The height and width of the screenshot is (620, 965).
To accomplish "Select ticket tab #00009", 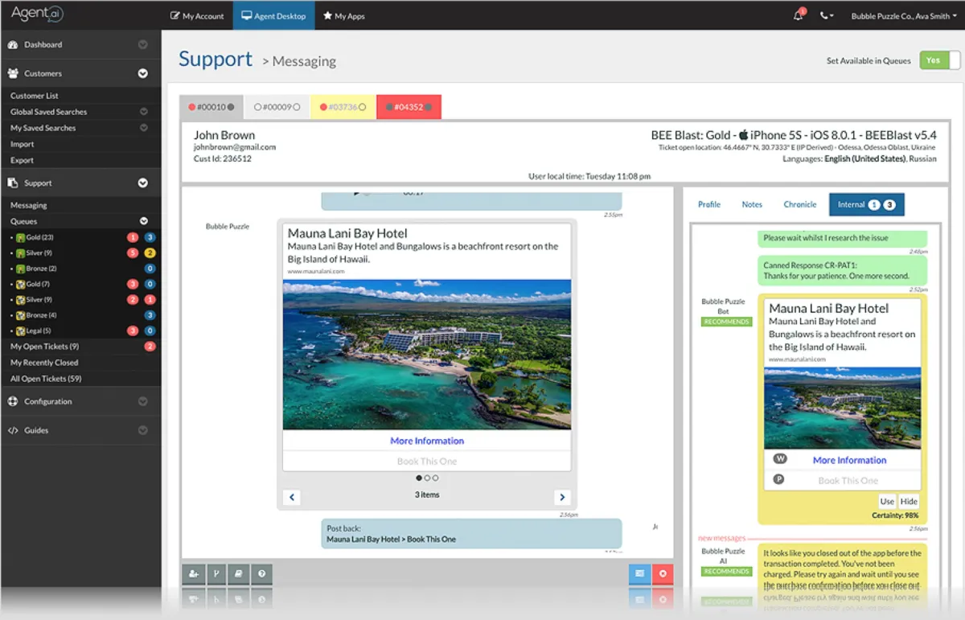I will pos(277,107).
